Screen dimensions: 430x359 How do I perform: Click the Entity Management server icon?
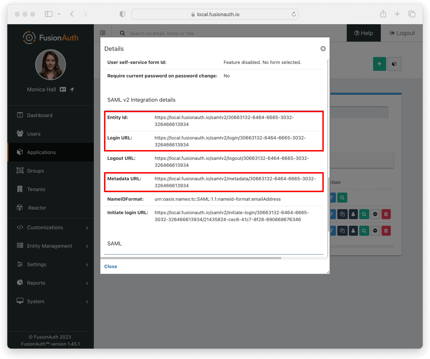[x=20, y=245]
